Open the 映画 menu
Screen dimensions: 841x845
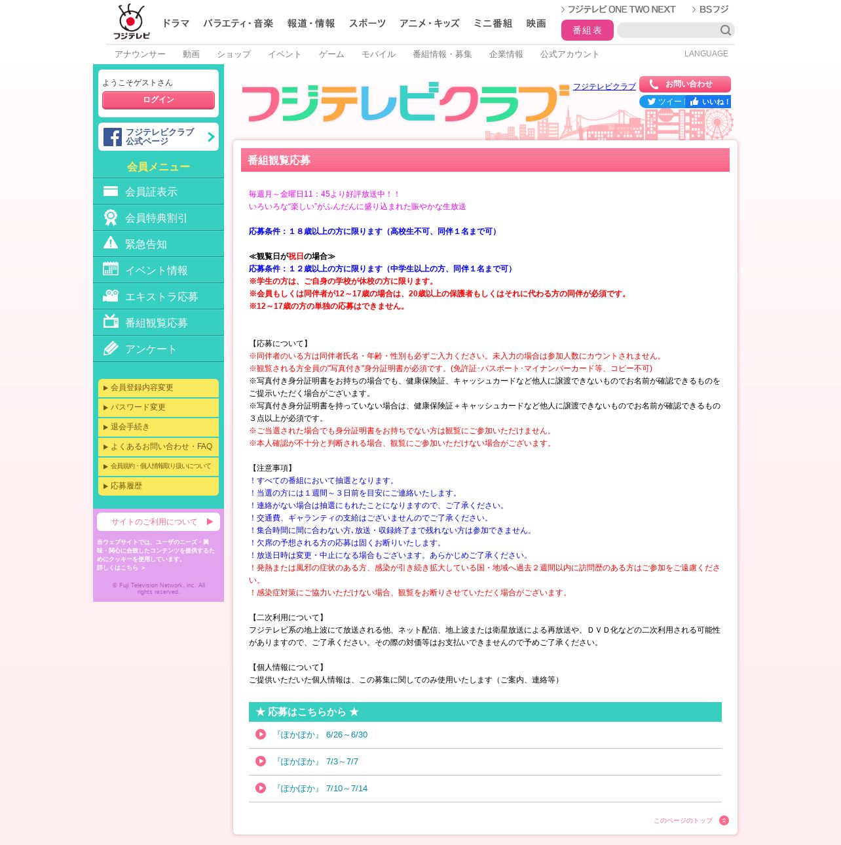[x=536, y=23]
